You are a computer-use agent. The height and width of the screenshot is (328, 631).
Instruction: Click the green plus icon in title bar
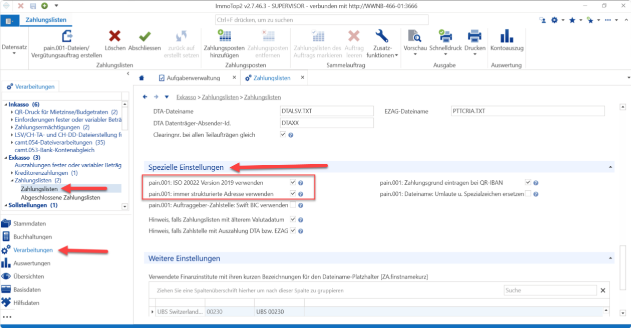(45, 6)
